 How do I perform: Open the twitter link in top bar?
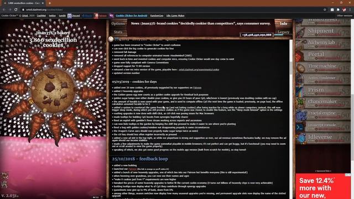52,15
